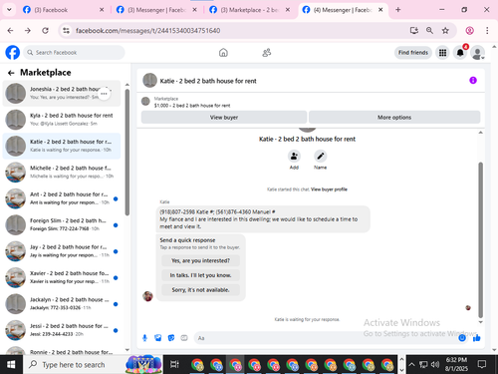This screenshot has height=374, width=498.
Task: Open Windows notification center icon
Action: pos(482,365)
